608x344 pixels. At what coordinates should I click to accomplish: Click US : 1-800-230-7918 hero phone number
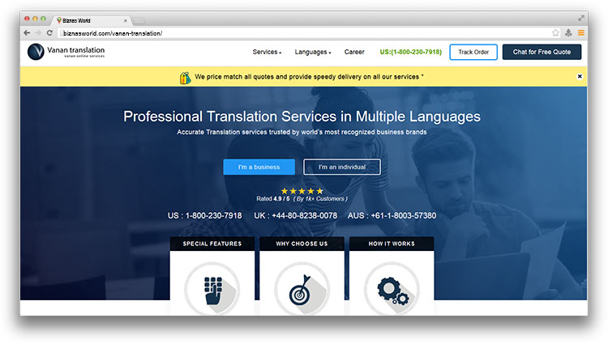[205, 215]
